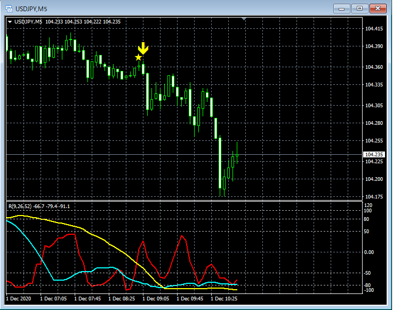Click the yellow down arrow signal

tap(143, 49)
